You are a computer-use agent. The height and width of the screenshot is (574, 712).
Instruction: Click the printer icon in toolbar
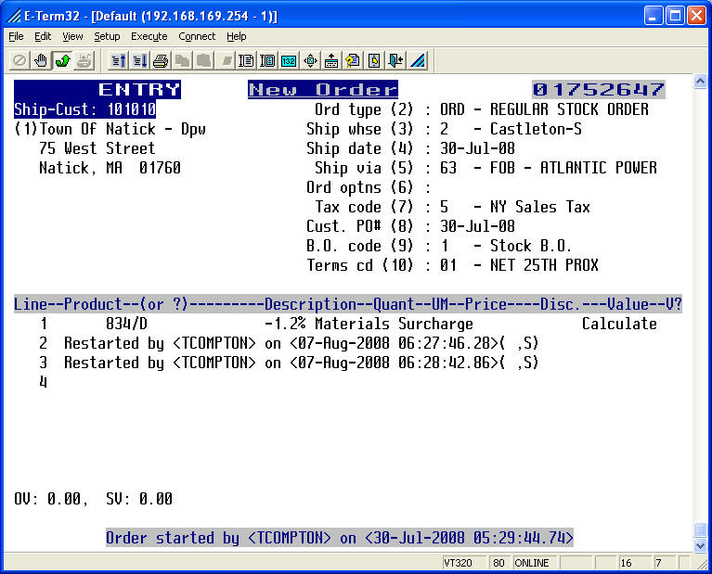click(161, 60)
